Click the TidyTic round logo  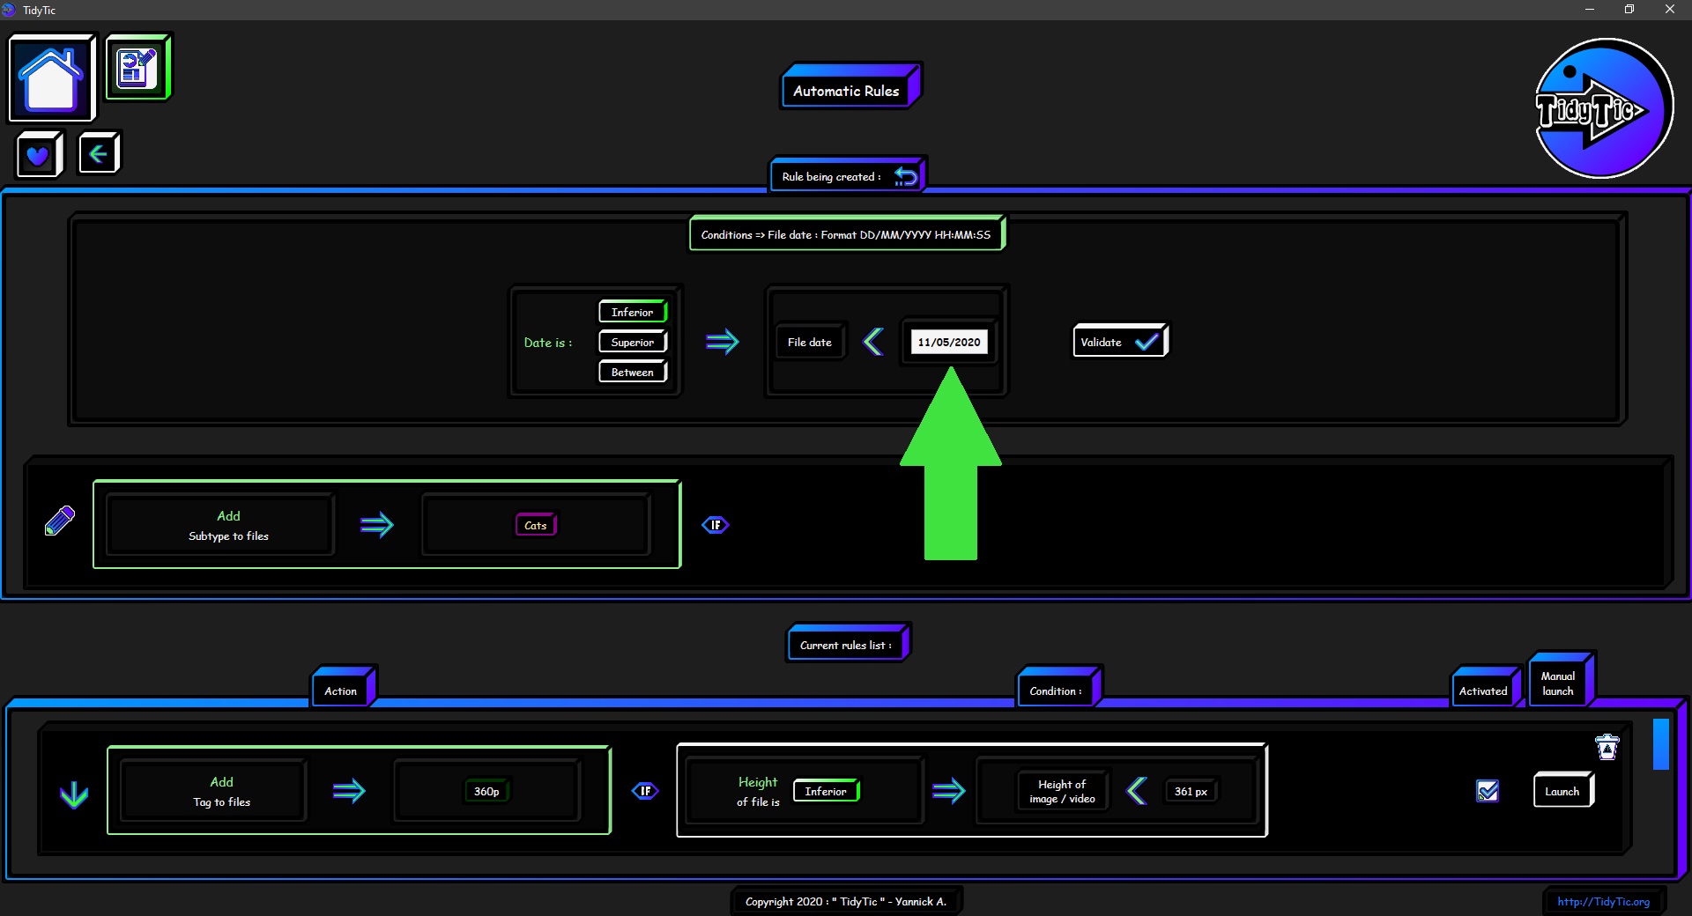click(1603, 108)
